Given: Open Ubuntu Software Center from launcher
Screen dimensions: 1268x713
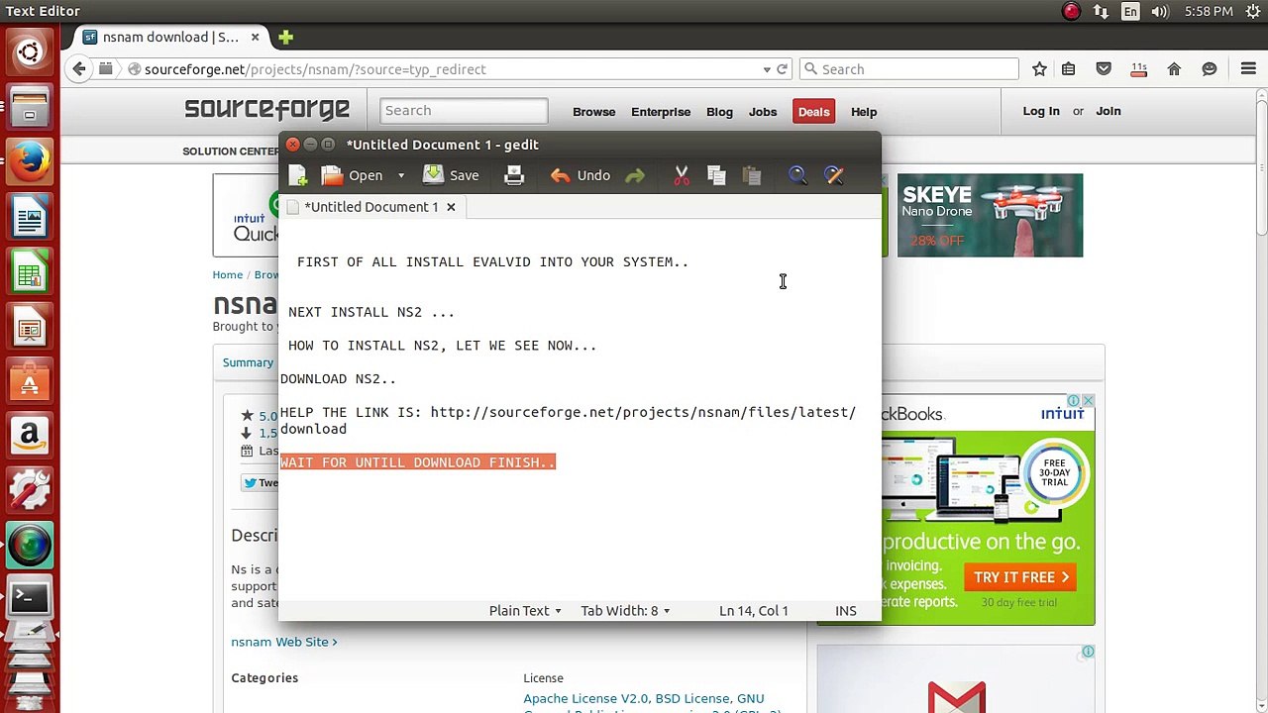Looking at the screenshot, I should click(29, 380).
